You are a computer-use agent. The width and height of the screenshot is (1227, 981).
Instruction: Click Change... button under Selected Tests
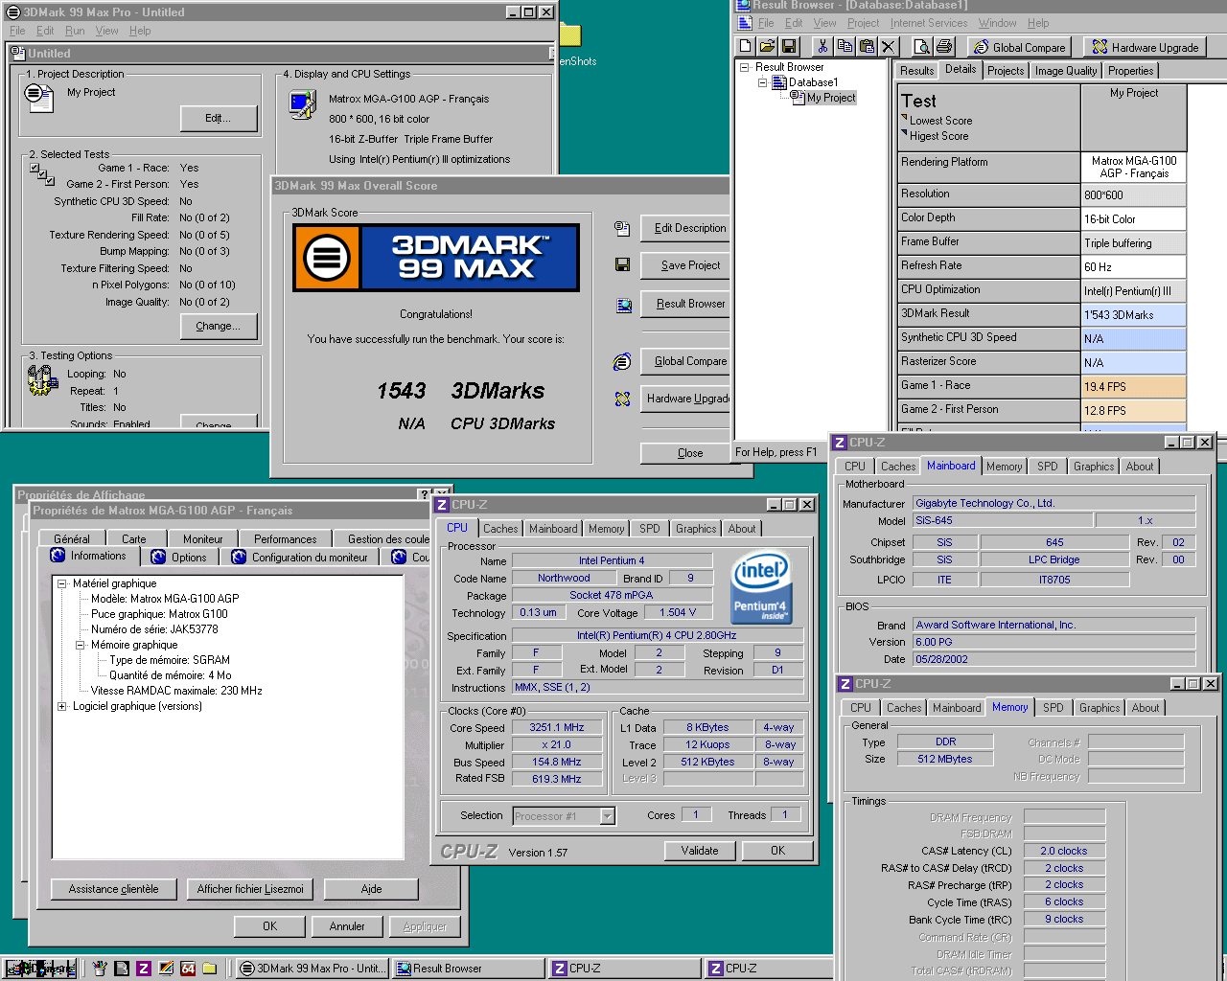[219, 326]
